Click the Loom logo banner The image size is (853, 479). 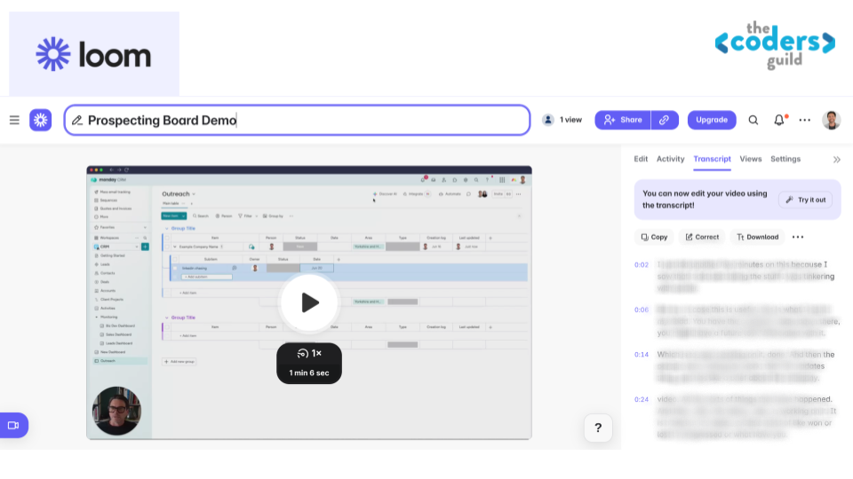pos(94,54)
